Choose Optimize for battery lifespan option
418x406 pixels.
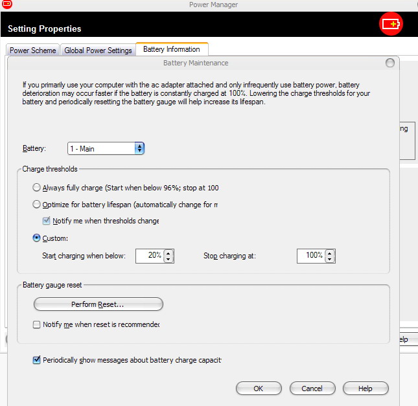click(36, 205)
